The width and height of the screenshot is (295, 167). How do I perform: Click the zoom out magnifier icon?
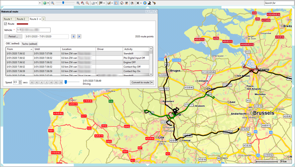point(53,3)
